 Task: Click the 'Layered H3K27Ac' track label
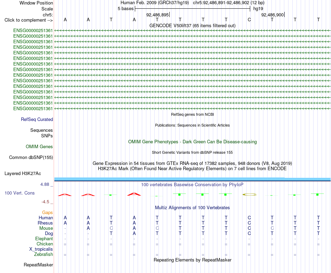23,174
